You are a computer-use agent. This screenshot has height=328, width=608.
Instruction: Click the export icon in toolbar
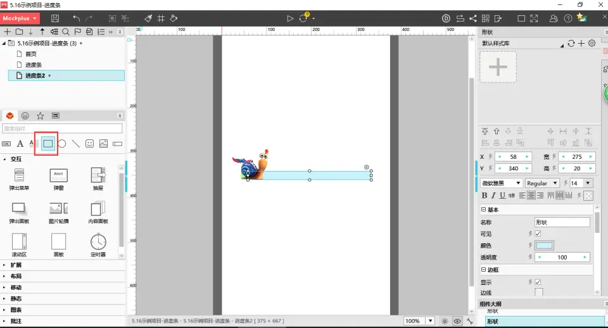coord(498,18)
